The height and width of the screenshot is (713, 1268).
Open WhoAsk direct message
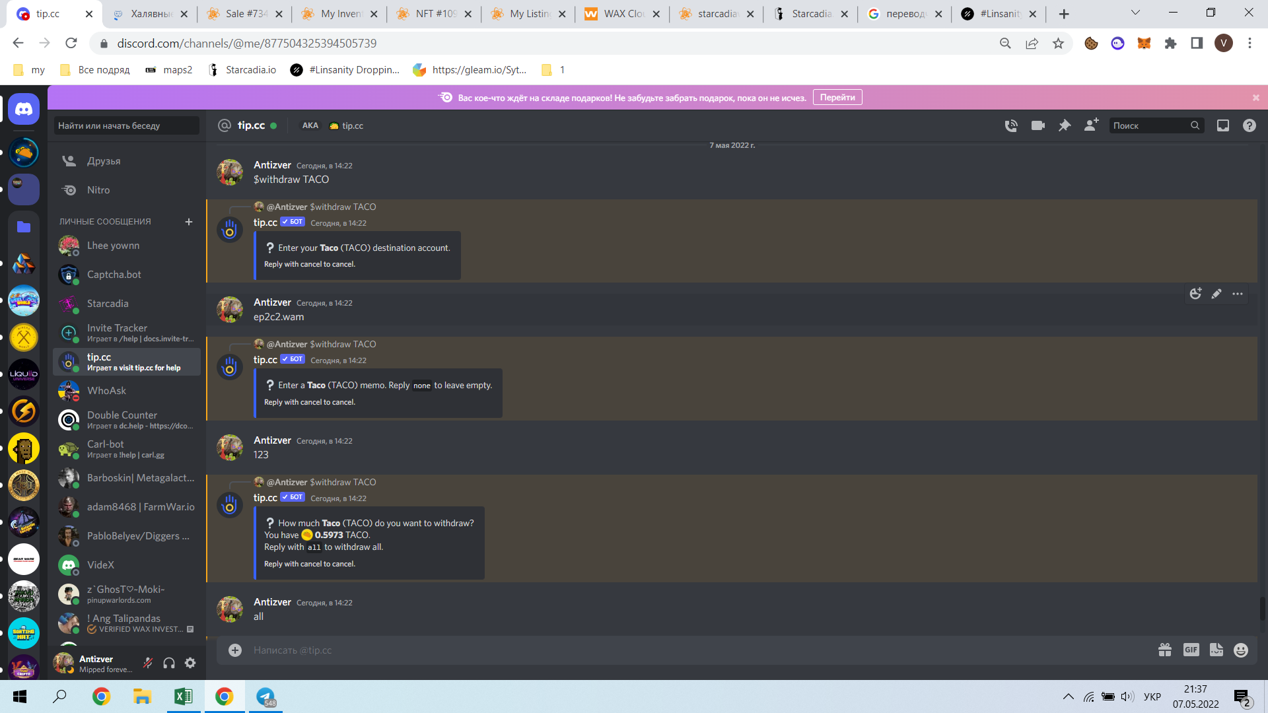click(x=126, y=391)
